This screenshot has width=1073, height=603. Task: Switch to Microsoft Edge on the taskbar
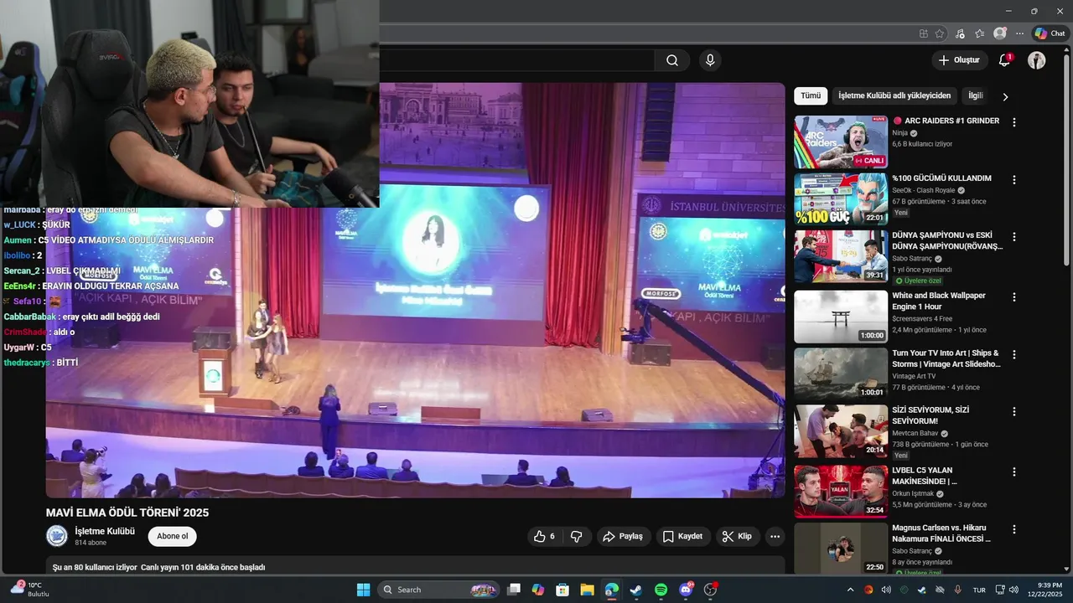(x=612, y=590)
